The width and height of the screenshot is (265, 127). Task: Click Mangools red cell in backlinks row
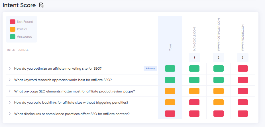(194, 102)
